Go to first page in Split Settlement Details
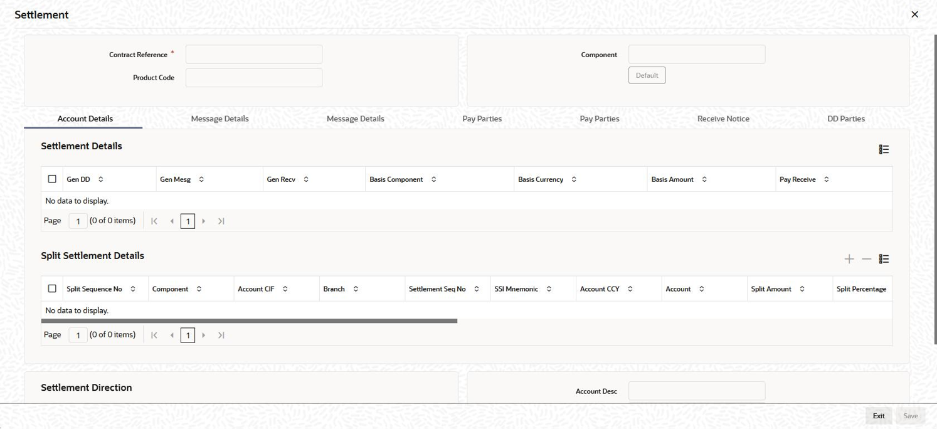The width and height of the screenshot is (937, 429). (x=154, y=335)
